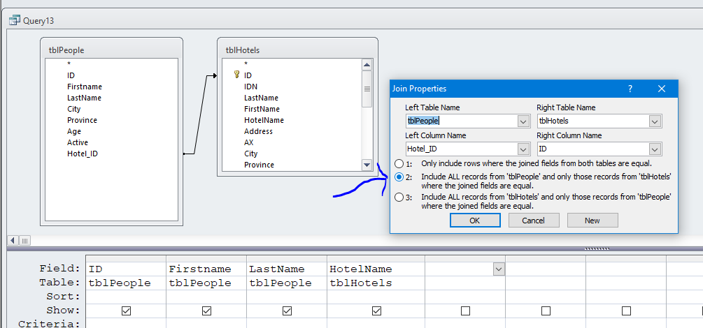Click the Query13 tab icon

coord(15,20)
